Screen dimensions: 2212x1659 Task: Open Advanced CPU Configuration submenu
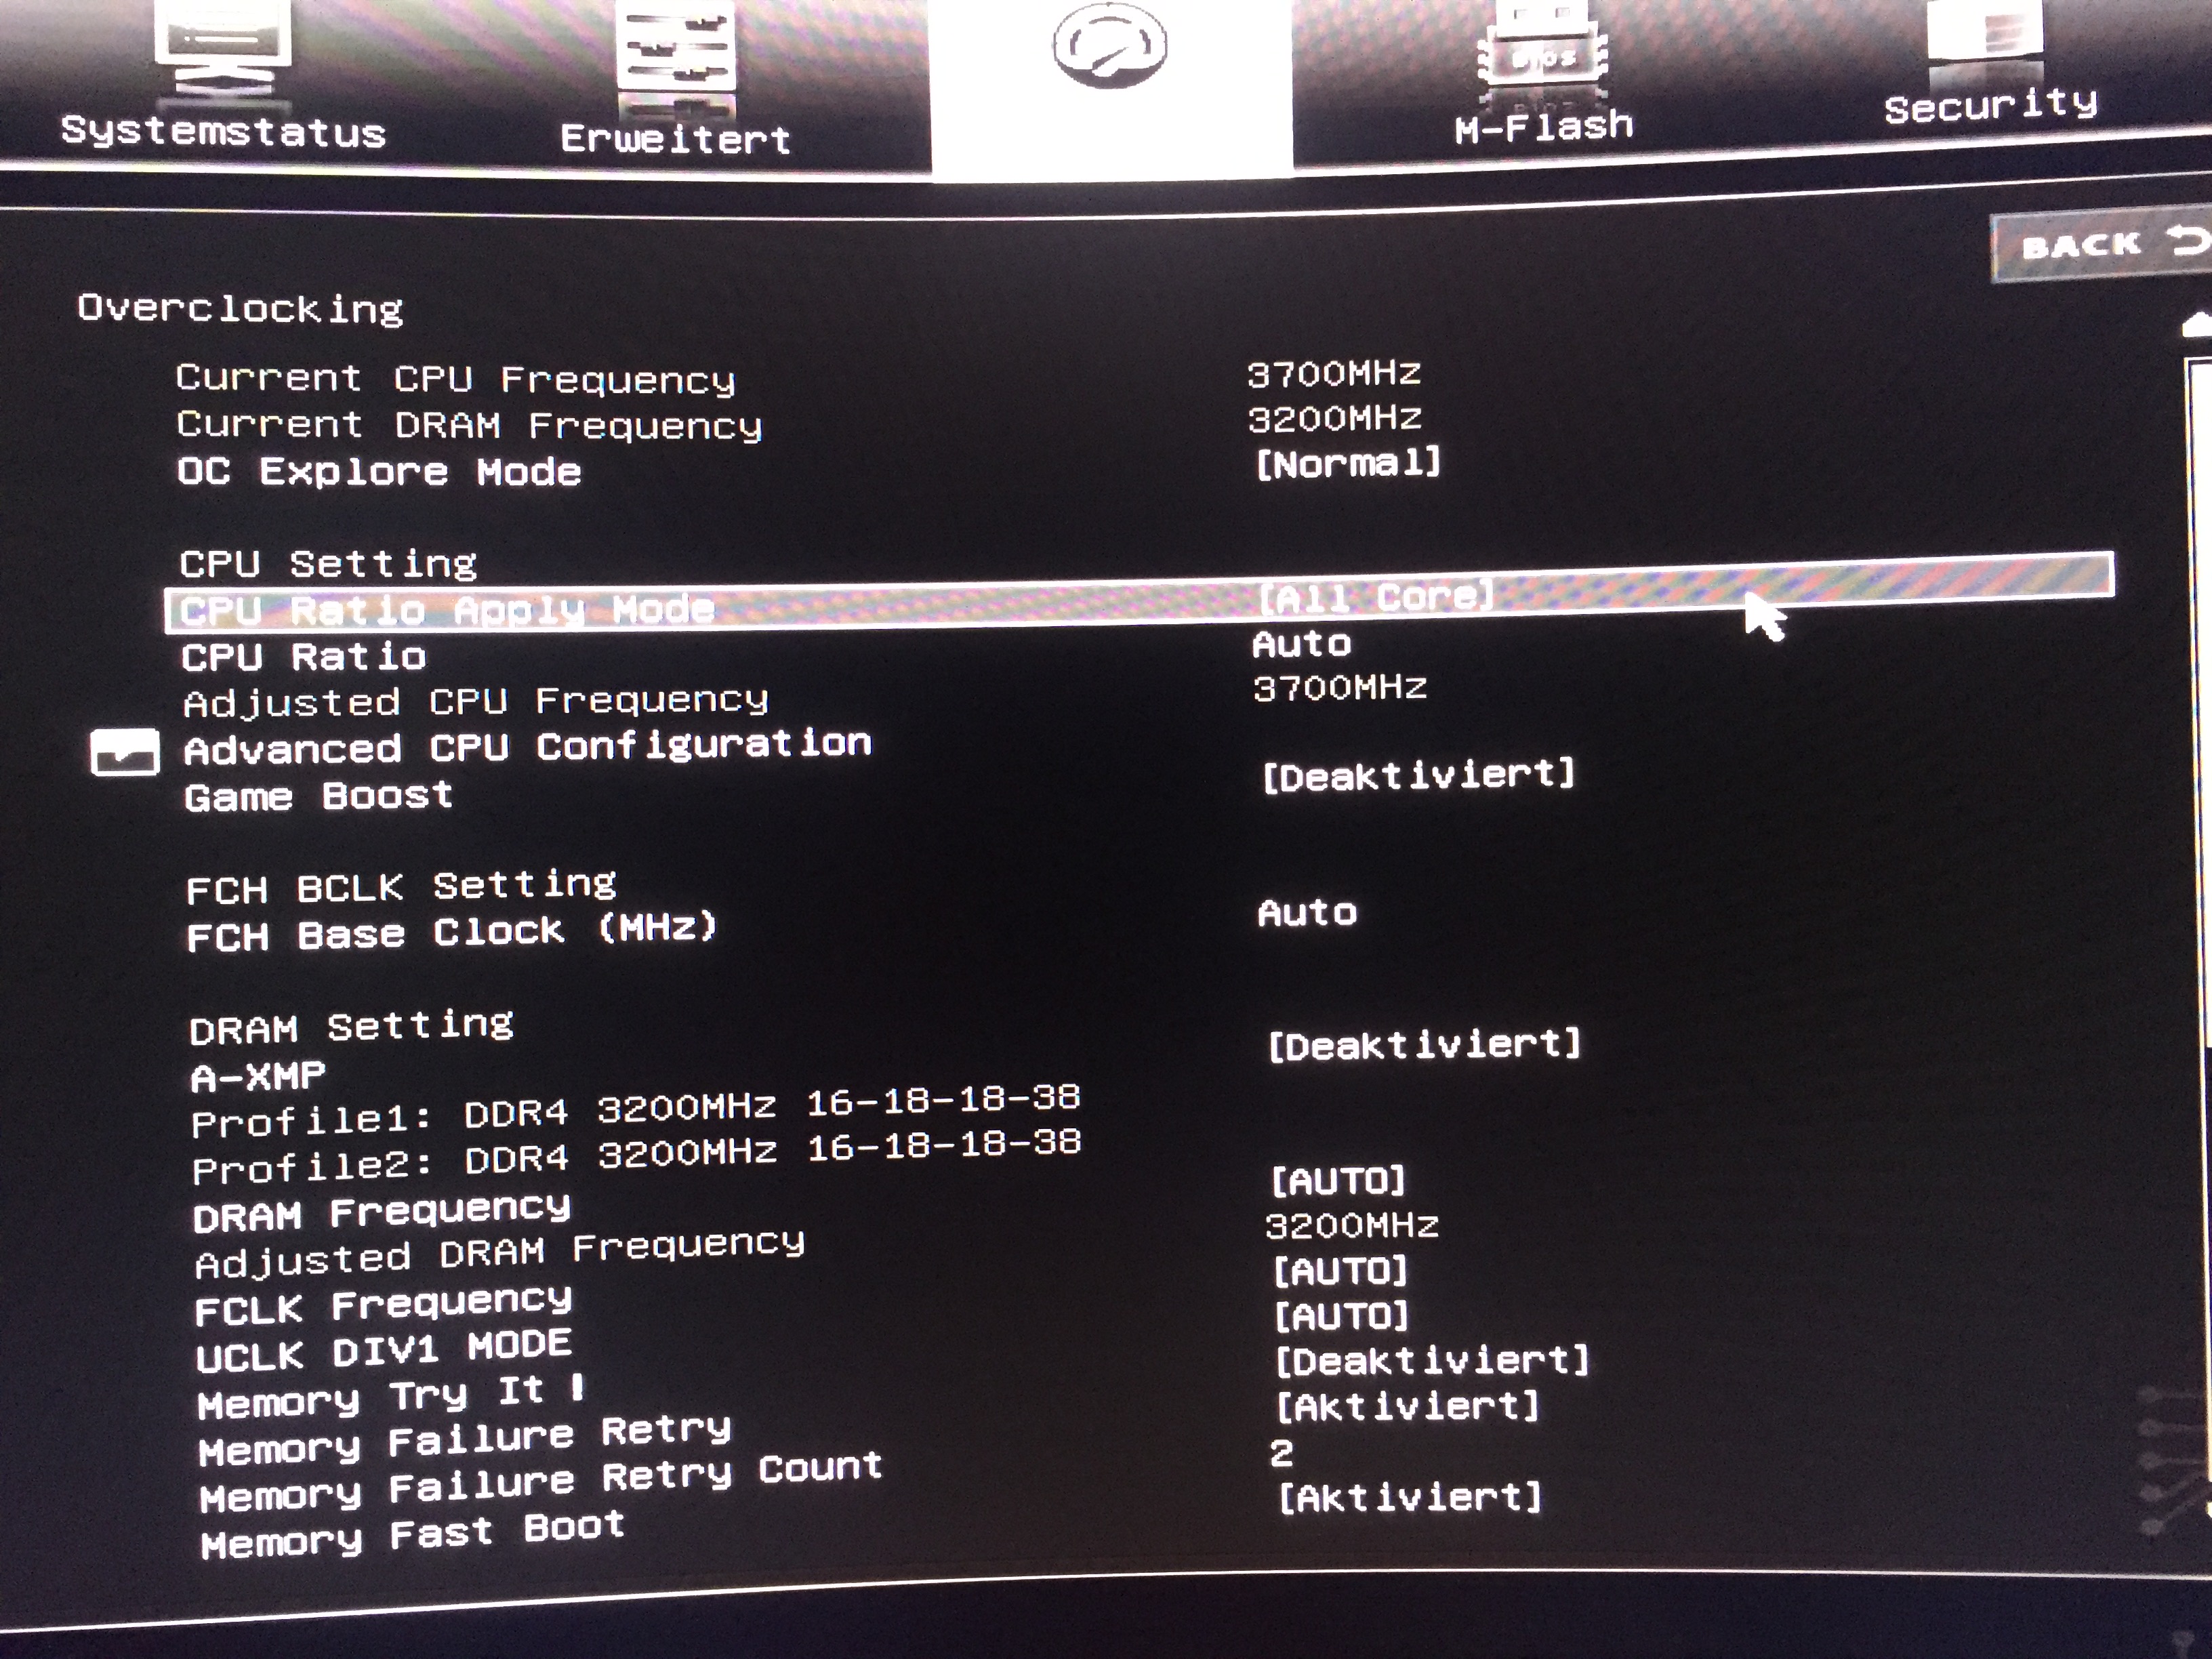click(527, 747)
